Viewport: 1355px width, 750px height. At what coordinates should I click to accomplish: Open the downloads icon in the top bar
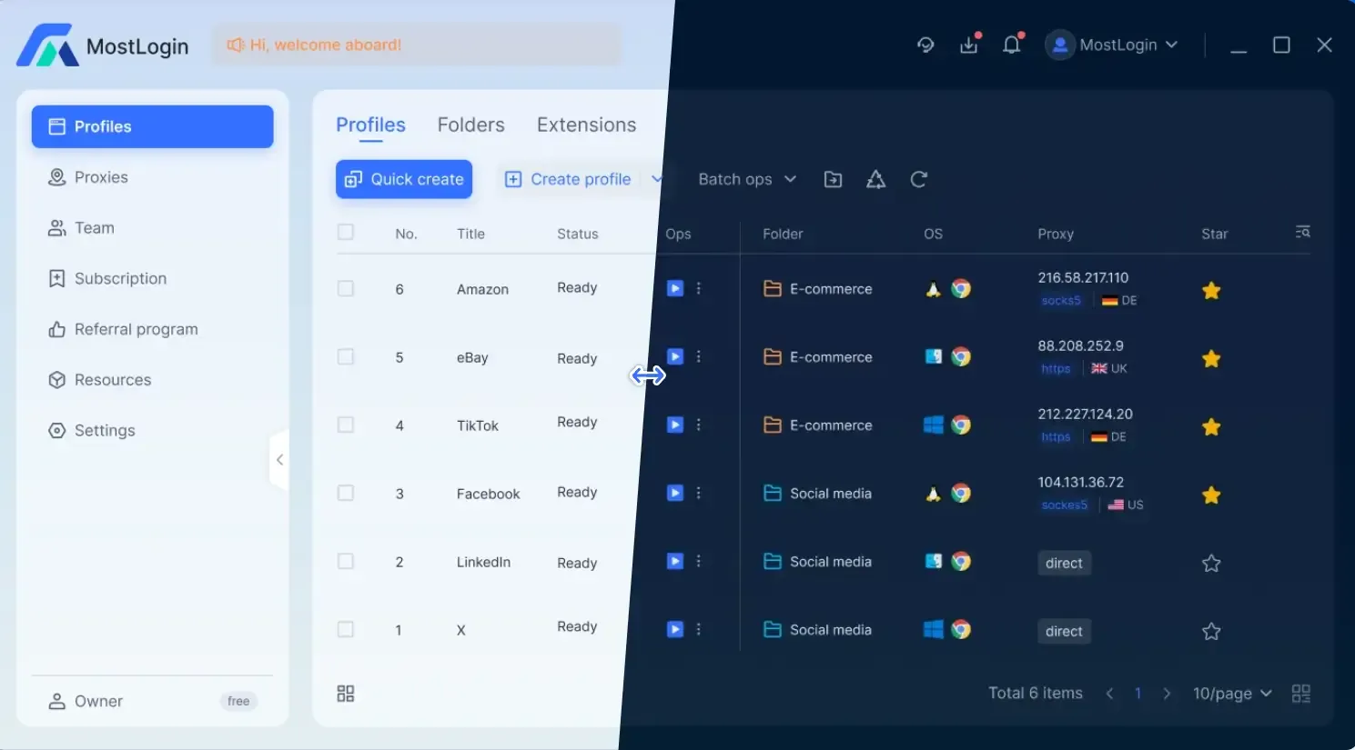tap(969, 45)
